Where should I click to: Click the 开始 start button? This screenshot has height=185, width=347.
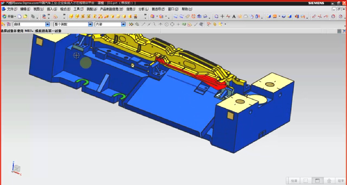(9, 16)
